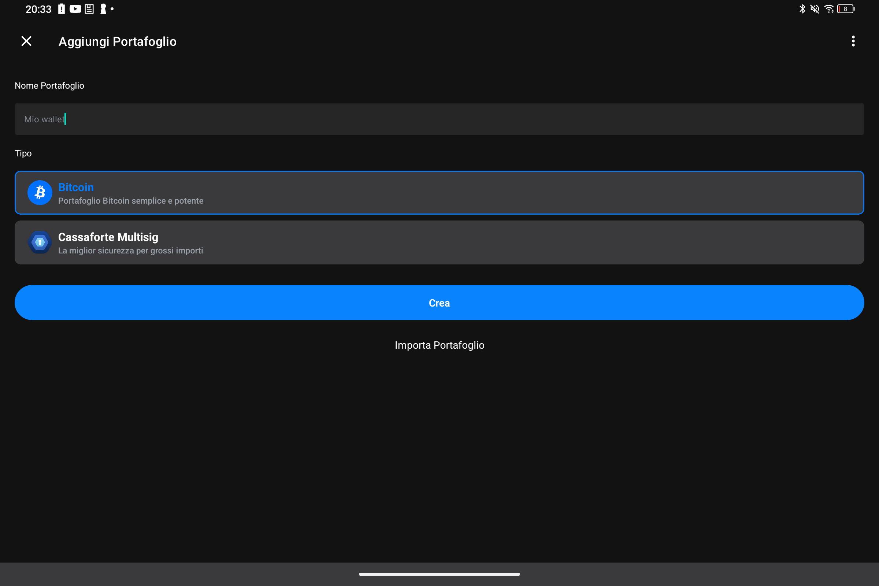Tap the Bluetooth icon in the status bar
This screenshot has width=879, height=586.
(802, 8)
